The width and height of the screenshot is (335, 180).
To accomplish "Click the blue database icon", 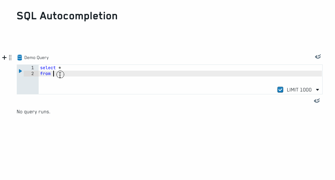I will (x=20, y=58).
